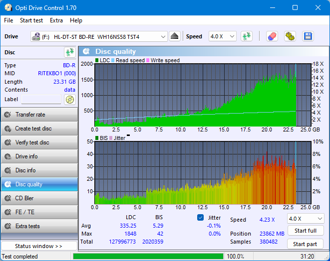The height and width of the screenshot is (261, 330).
Task: Click the BIS Avg value 5.29
Action: (x=158, y=226)
